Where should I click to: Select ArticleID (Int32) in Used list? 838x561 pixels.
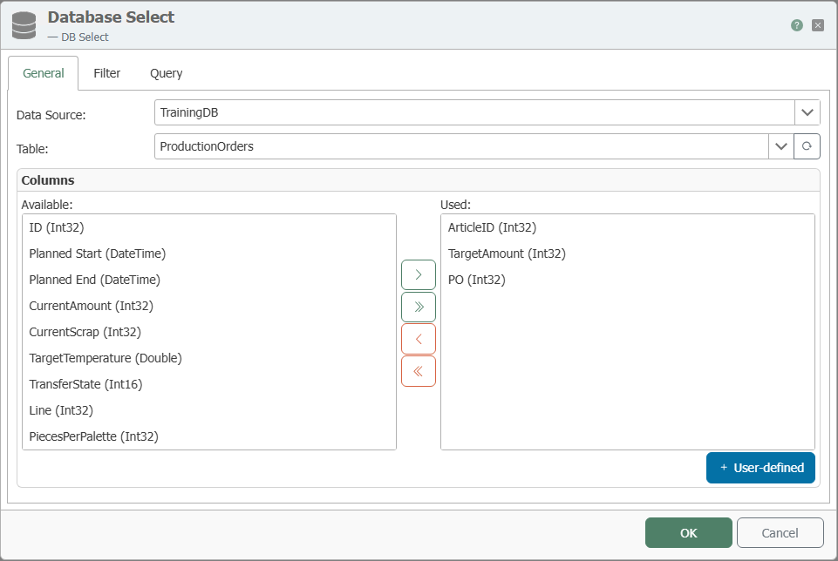628,227
